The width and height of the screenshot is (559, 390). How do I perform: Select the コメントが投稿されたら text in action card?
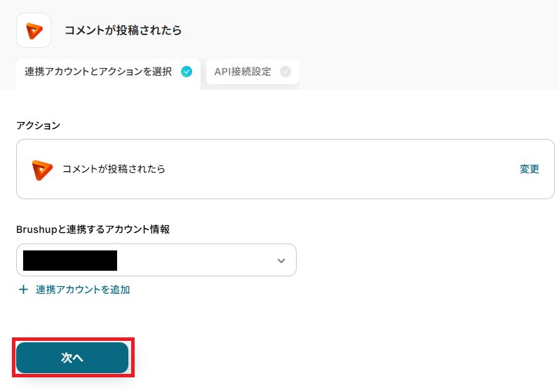[114, 169]
